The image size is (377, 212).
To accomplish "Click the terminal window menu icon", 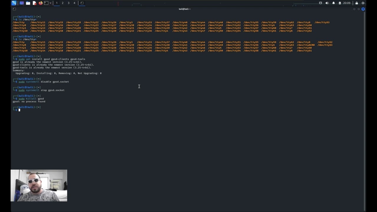I will [14, 9].
